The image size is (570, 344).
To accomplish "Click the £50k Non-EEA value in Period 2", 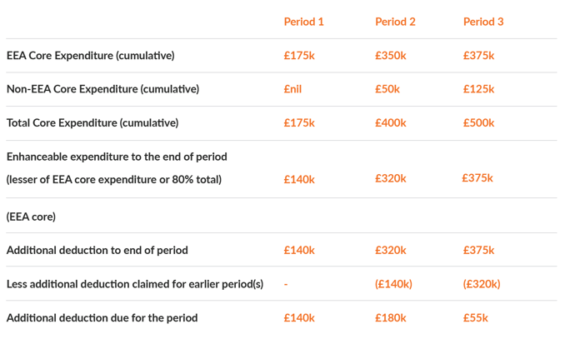I will (387, 89).
